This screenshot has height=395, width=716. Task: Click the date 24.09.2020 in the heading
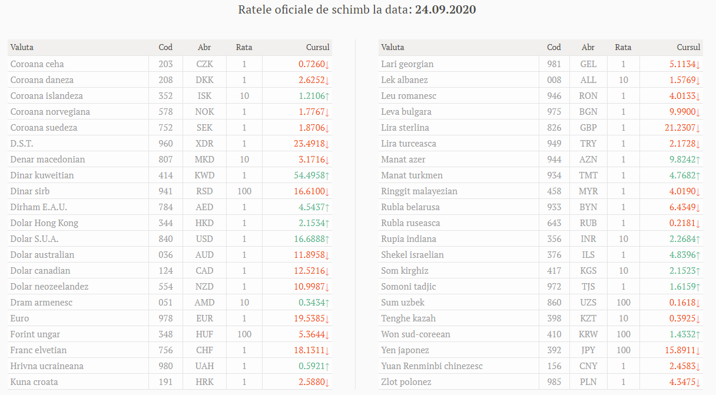tap(446, 9)
